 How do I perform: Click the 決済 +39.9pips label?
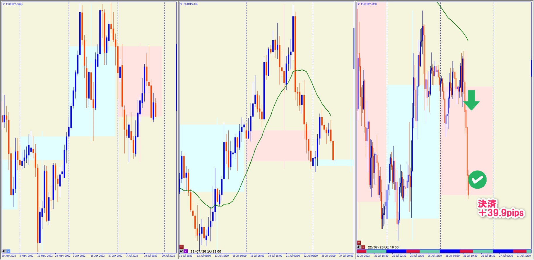tap(501, 209)
